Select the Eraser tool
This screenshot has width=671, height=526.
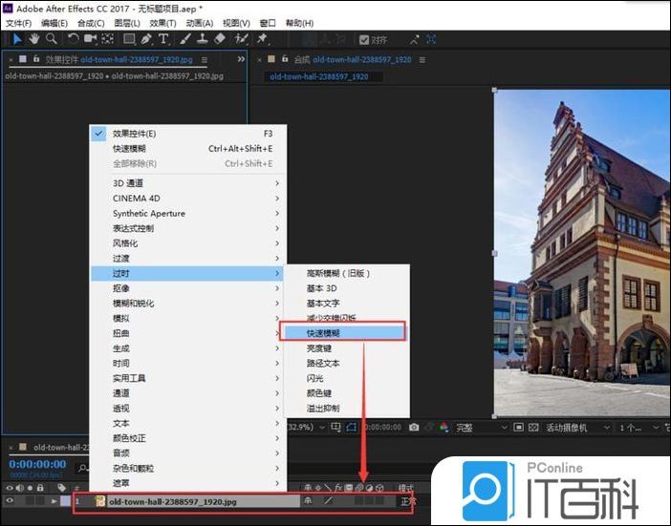[x=220, y=39]
